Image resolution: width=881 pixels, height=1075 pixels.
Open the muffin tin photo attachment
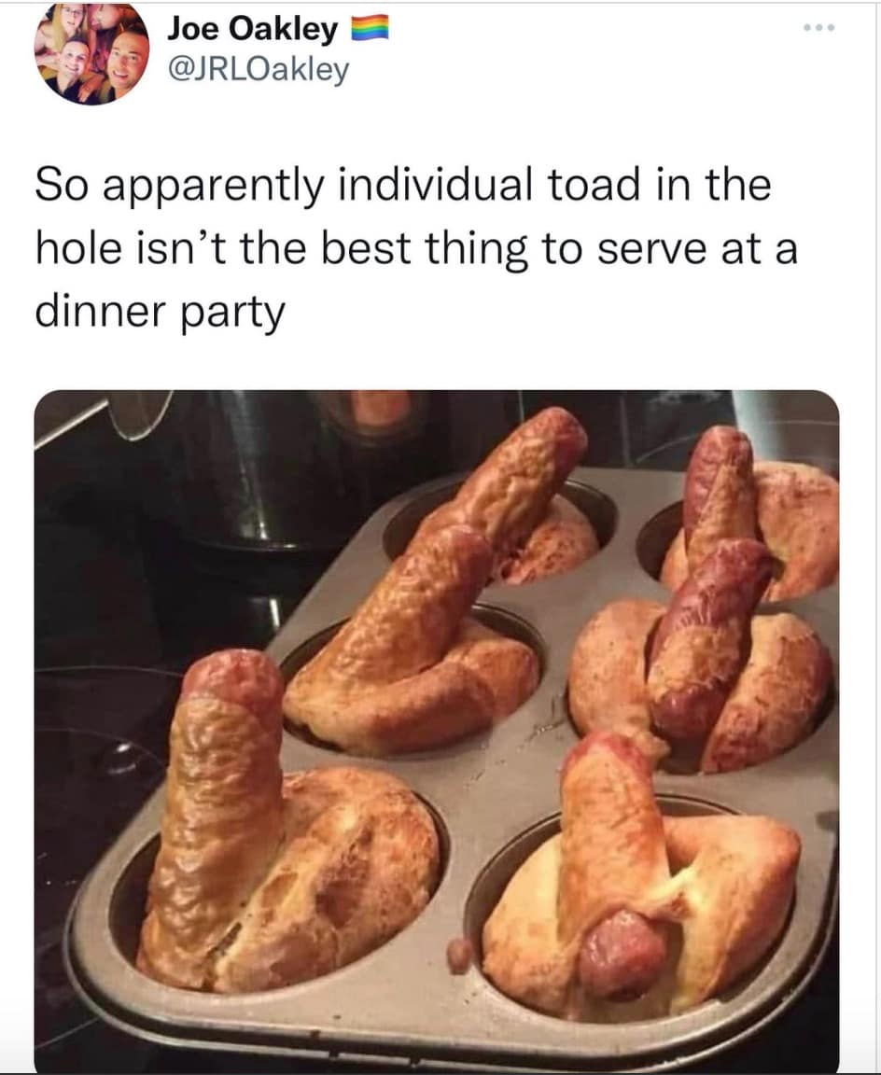tap(437, 731)
